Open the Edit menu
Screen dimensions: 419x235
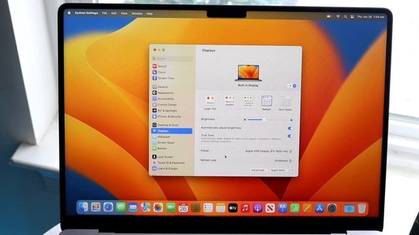tap(114, 13)
